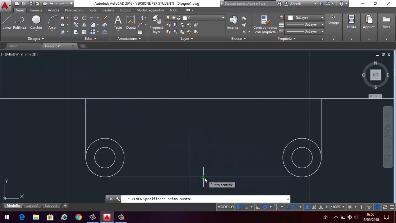This screenshot has width=396, height=223.
Task: Switch to the Parametrico ribbon tab
Action: click(74, 10)
